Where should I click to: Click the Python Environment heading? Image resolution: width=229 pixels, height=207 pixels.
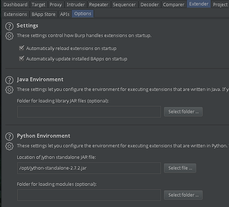click(44, 136)
